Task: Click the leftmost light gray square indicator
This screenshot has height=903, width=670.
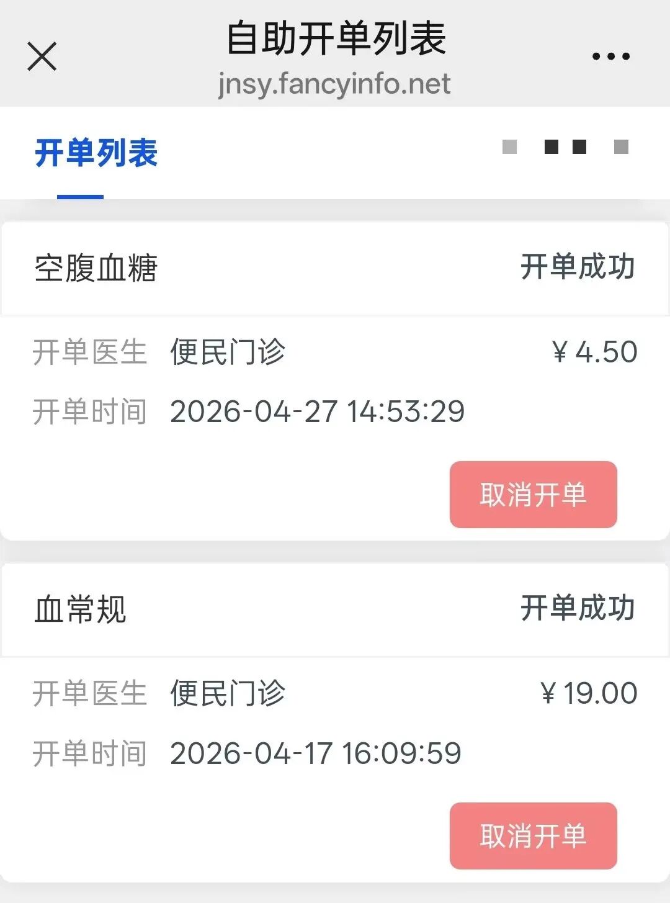Action: point(509,147)
